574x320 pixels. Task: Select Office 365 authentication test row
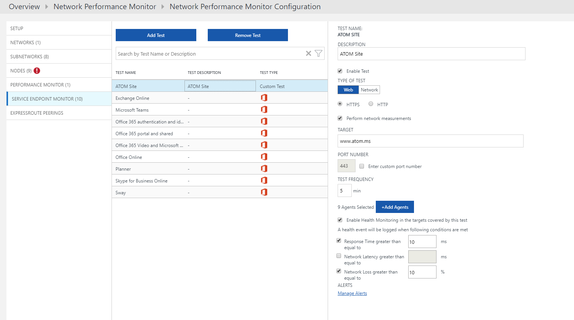click(220, 122)
